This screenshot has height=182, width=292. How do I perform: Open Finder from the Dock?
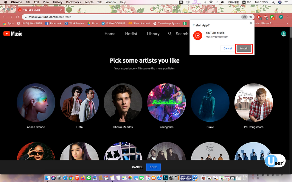[x=48, y=178]
